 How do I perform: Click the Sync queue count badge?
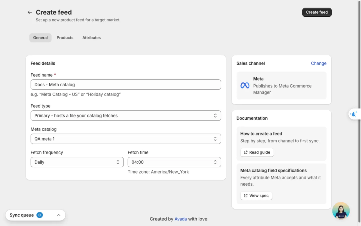(x=40, y=215)
